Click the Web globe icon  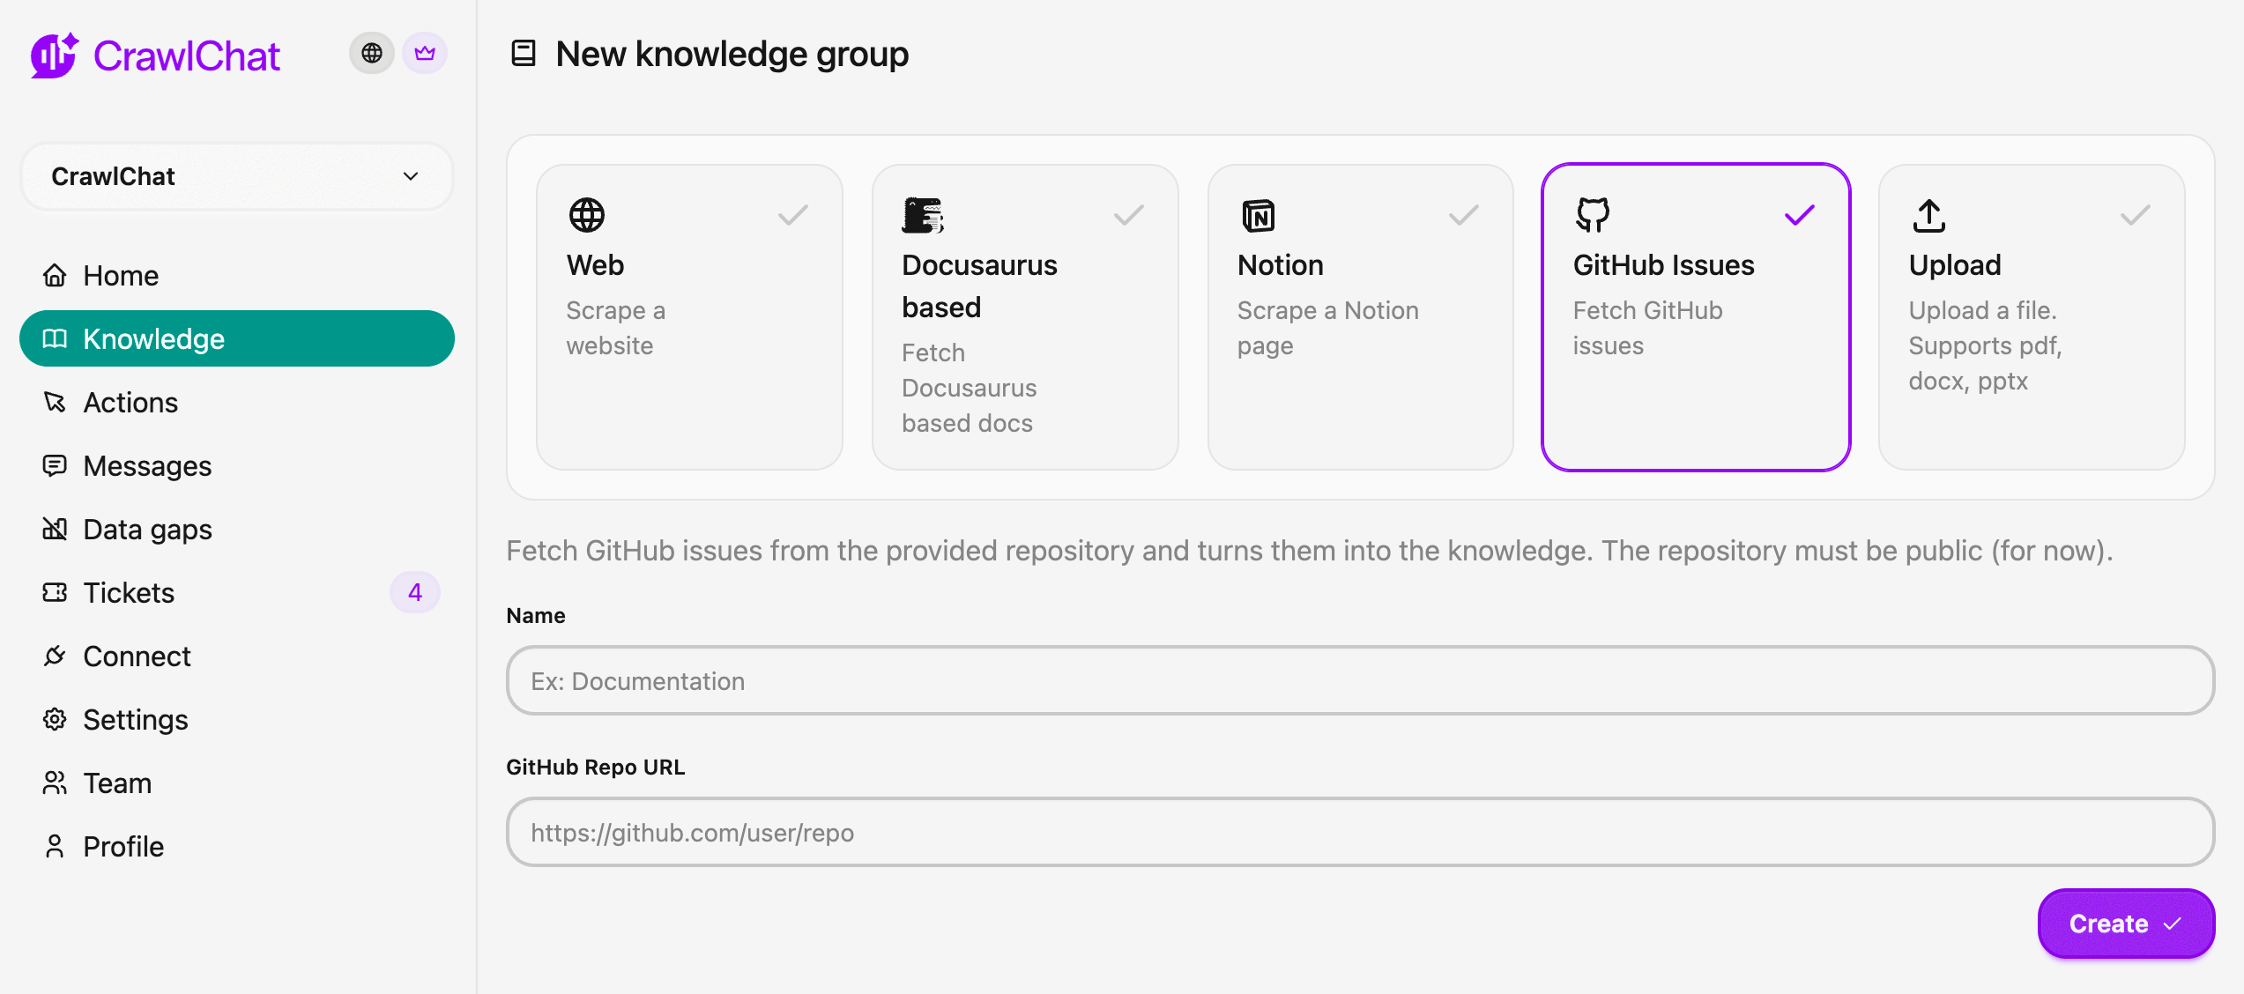click(x=586, y=215)
